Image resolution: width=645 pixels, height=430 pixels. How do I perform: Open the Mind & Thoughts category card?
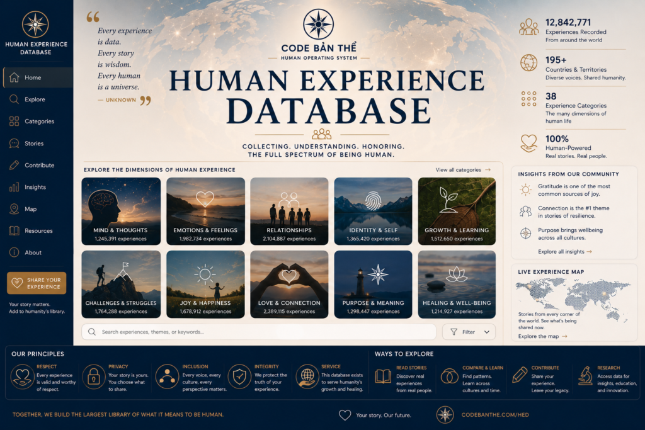click(x=121, y=212)
